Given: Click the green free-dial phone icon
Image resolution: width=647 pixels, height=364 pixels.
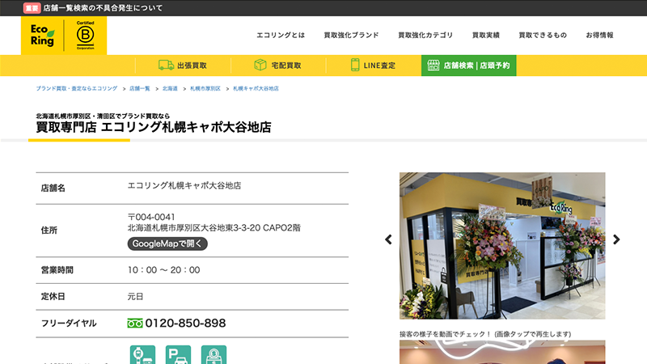Looking at the screenshot, I should [135, 324].
